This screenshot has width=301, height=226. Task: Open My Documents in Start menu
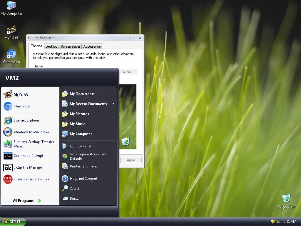[x=88, y=94]
